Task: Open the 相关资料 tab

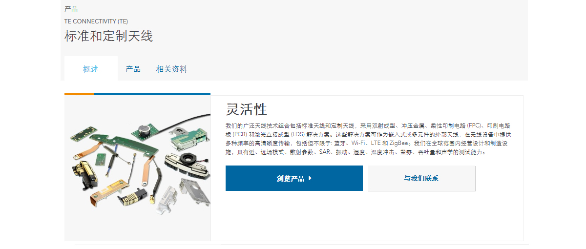Action: coord(171,69)
